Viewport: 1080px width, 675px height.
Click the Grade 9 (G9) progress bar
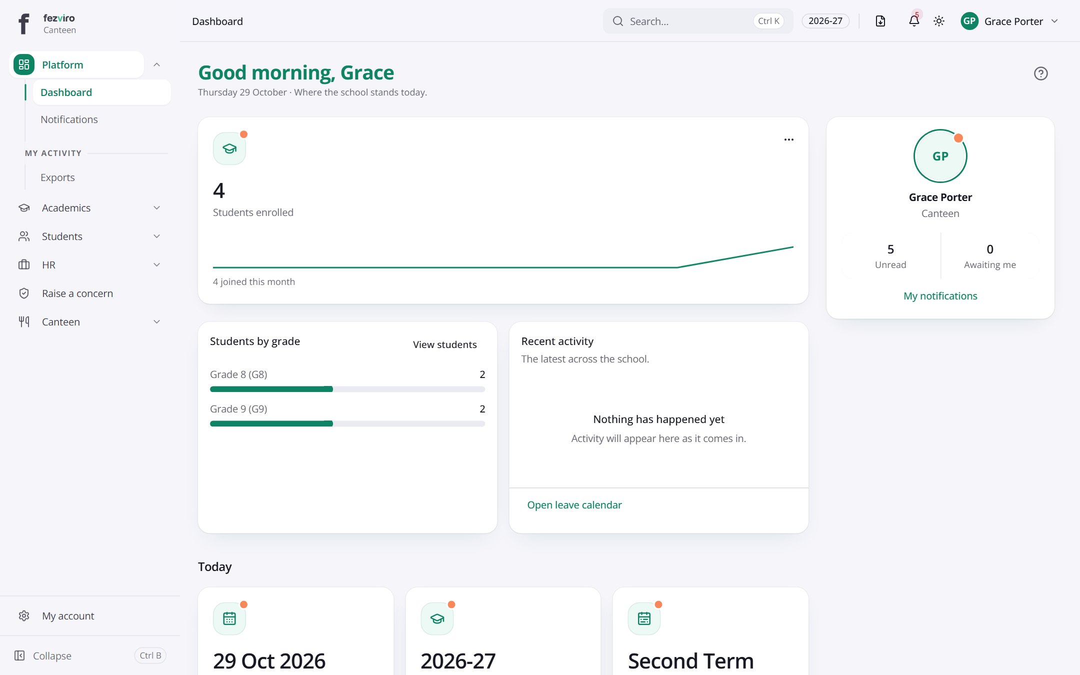(x=347, y=423)
